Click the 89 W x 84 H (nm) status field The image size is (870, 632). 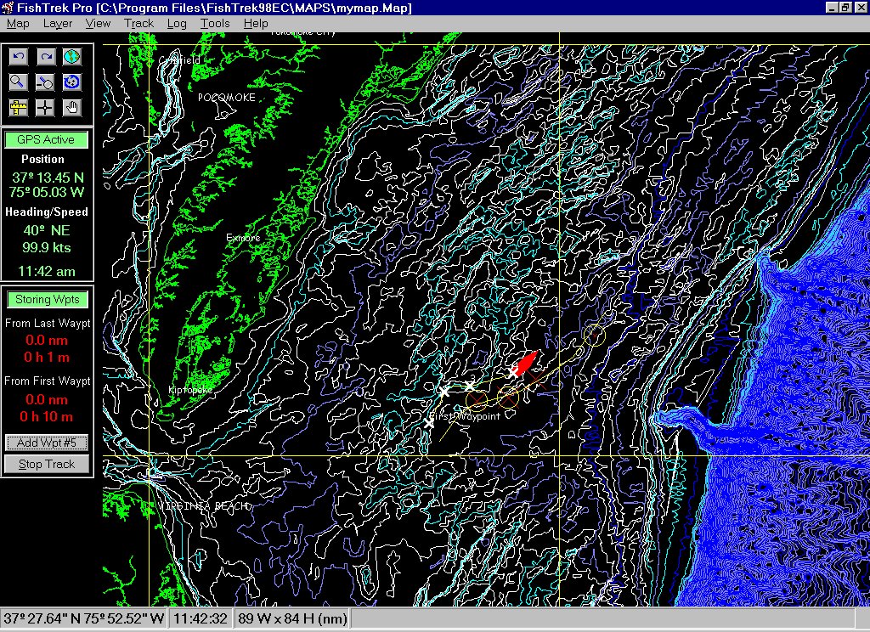pyautogui.click(x=292, y=618)
